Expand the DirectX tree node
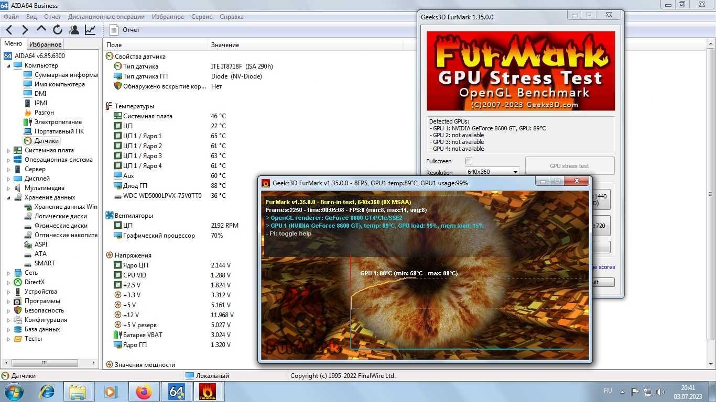Image resolution: width=716 pixels, height=402 pixels. pyautogui.click(x=8, y=282)
